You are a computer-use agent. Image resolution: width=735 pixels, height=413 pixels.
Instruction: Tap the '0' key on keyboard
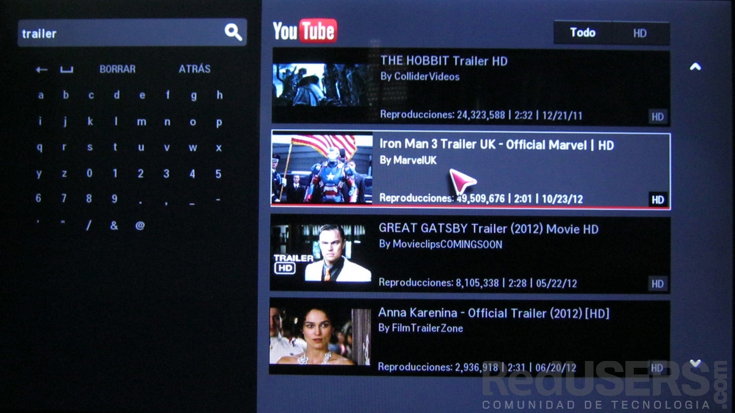click(x=89, y=173)
